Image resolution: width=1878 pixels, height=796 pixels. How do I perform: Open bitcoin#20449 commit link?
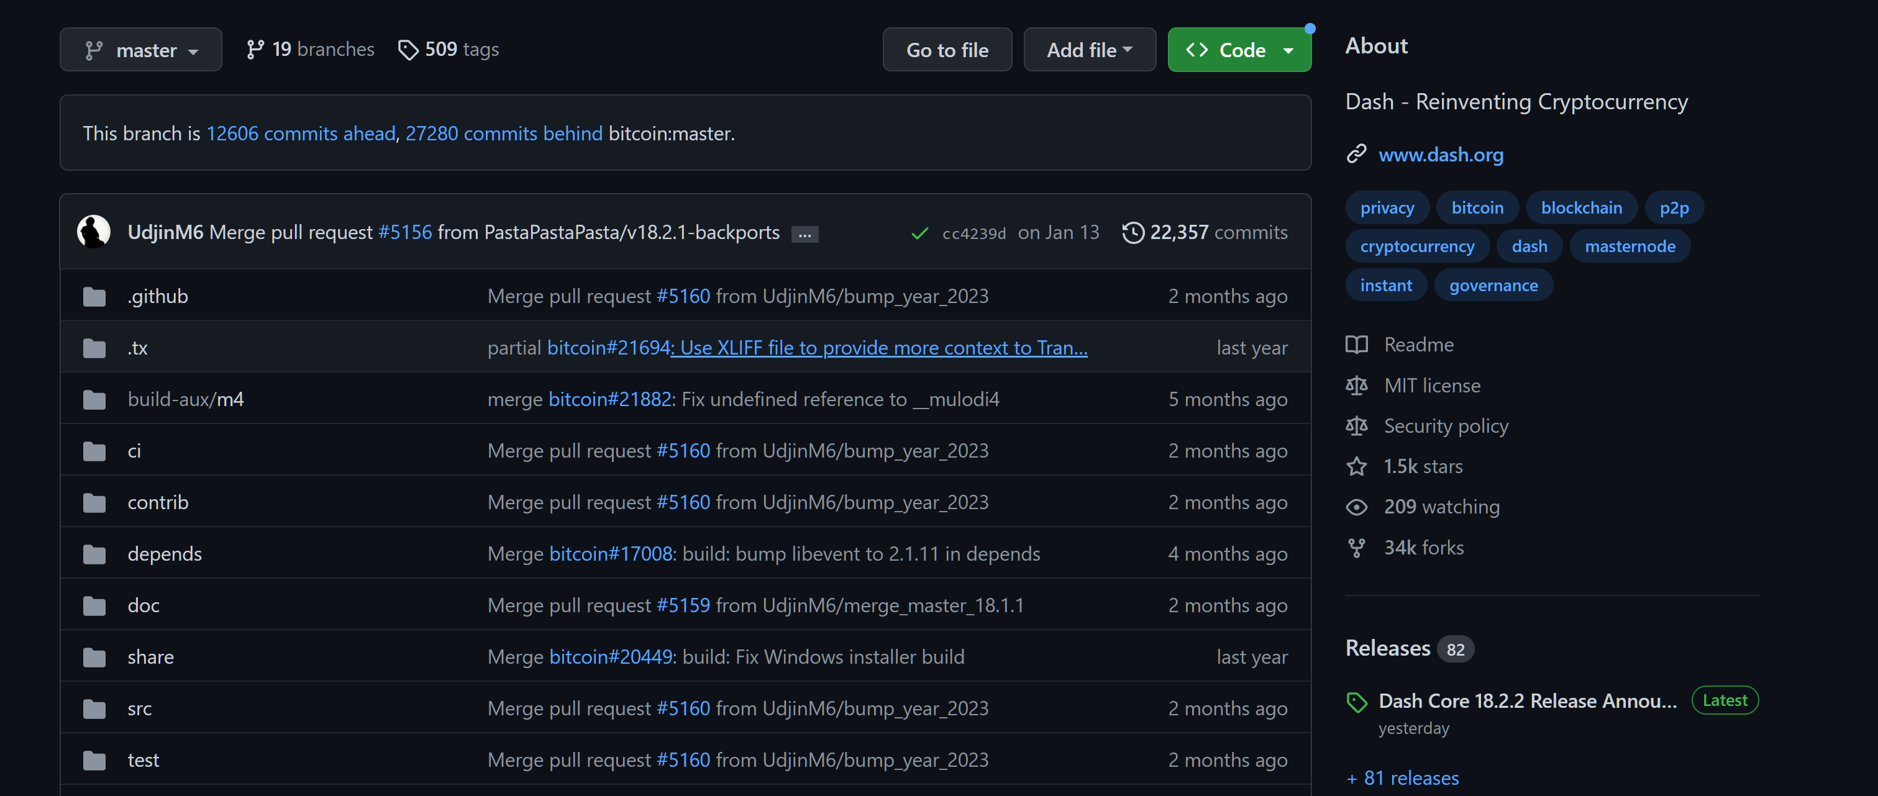[611, 657]
